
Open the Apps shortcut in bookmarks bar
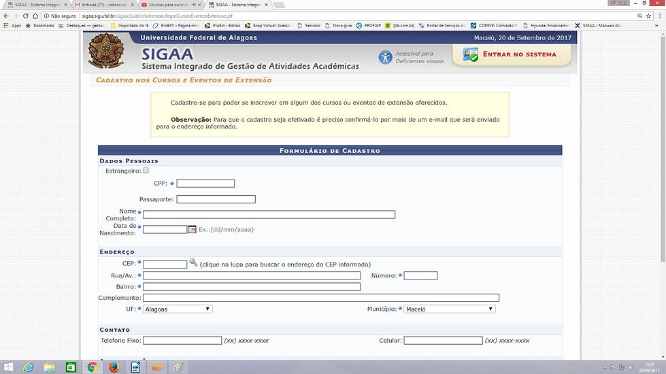[12, 25]
